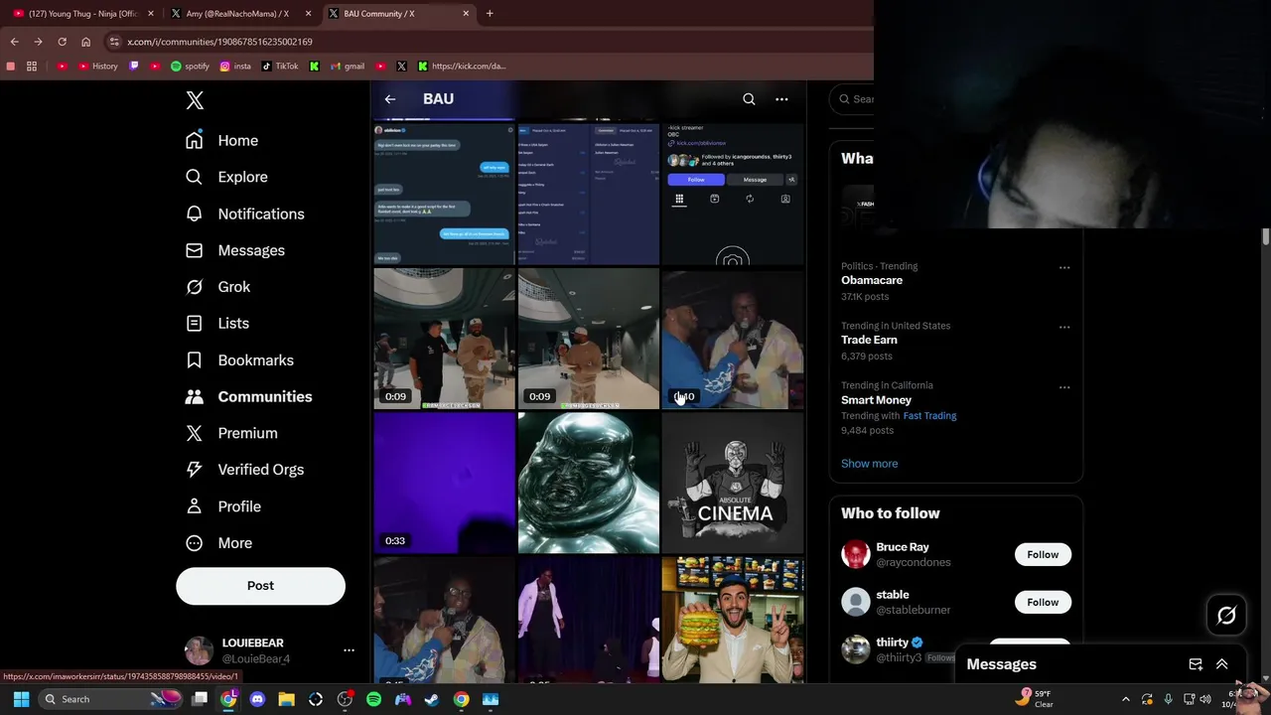
Task: Open Discord from taskbar
Action: click(x=257, y=699)
